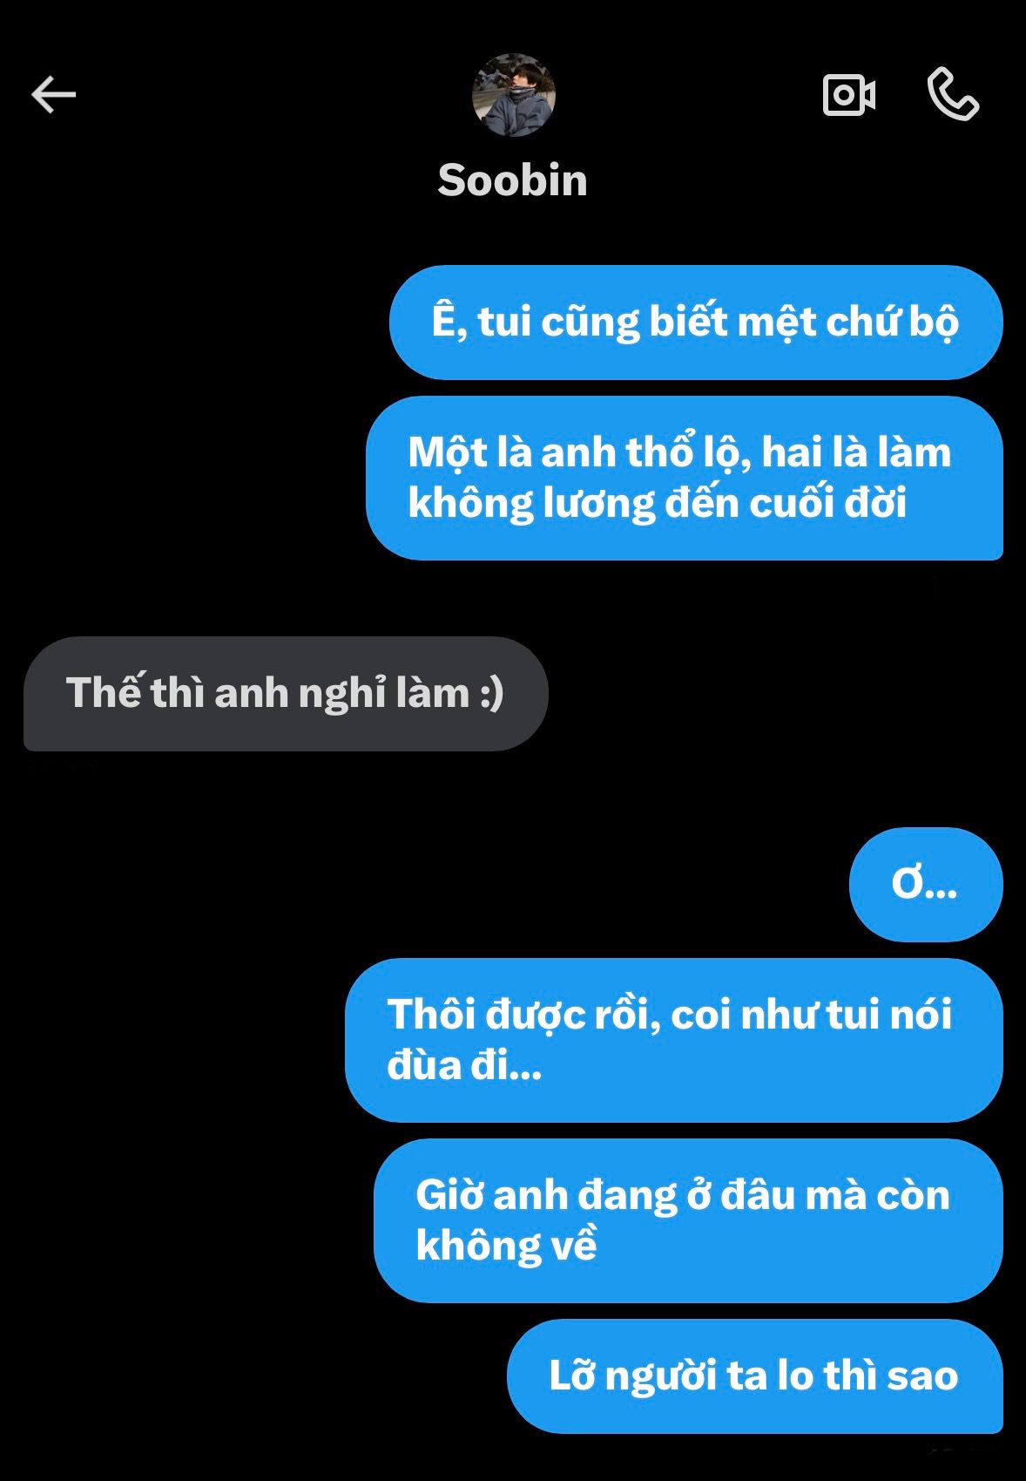The height and width of the screenshot is (1481, 1026).
Task: Tap the received message "Thế thì anh nghỉ làm :)"
Action: tap(286, 694)
